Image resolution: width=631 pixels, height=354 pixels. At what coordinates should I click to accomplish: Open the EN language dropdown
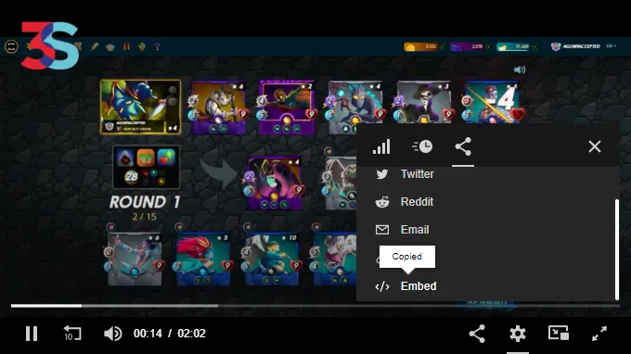click(612, 46)
